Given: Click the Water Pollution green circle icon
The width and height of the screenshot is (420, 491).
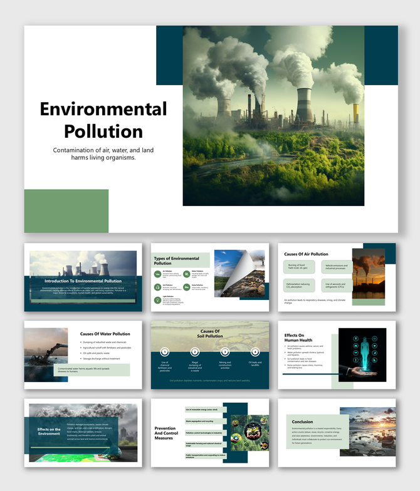Looking at the screenshot, I should (x=187, y=274).
